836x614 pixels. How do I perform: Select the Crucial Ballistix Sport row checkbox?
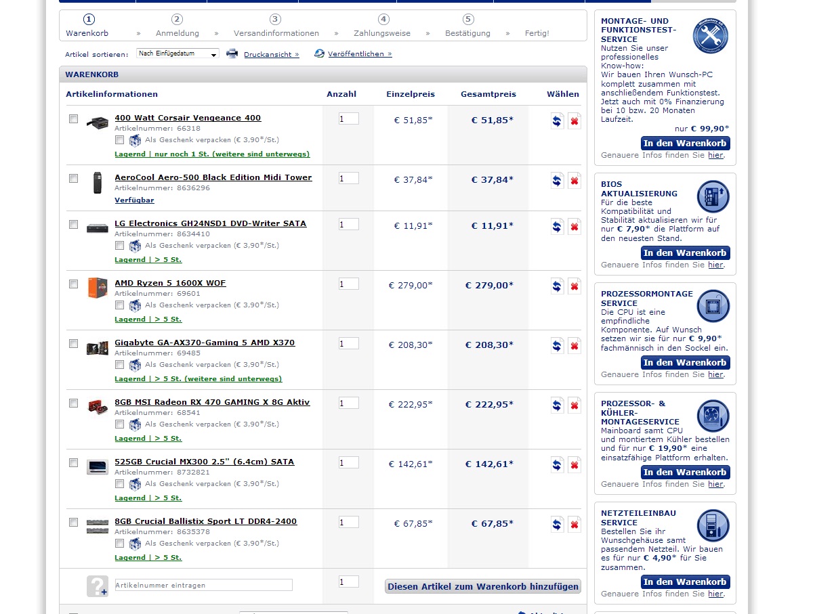coord(73,522)
